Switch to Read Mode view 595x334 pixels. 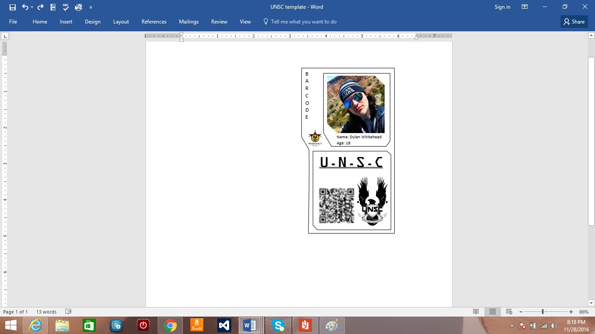click(x=476, y=312)
